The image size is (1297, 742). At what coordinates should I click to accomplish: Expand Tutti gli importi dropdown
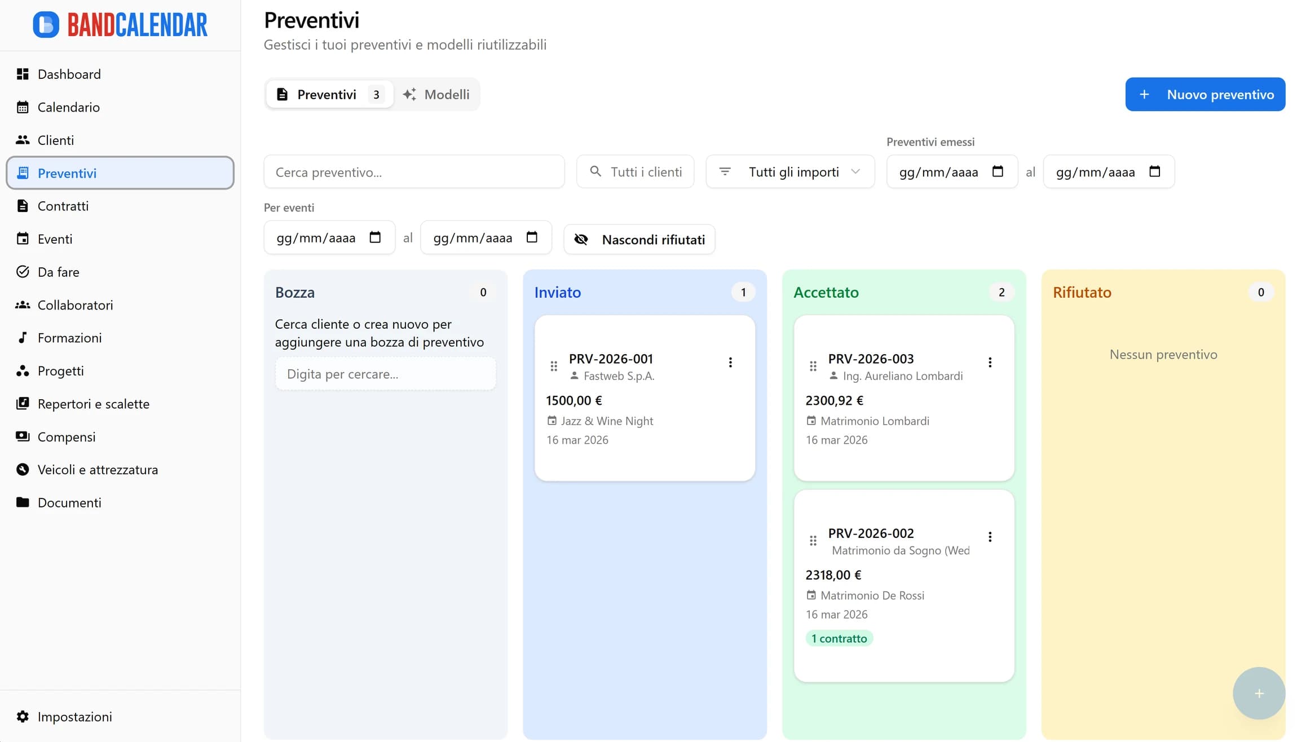click(790, 171)
